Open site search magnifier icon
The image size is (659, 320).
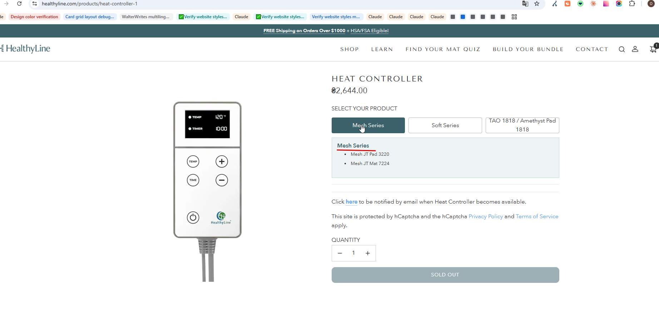click(x=622, y=49)
